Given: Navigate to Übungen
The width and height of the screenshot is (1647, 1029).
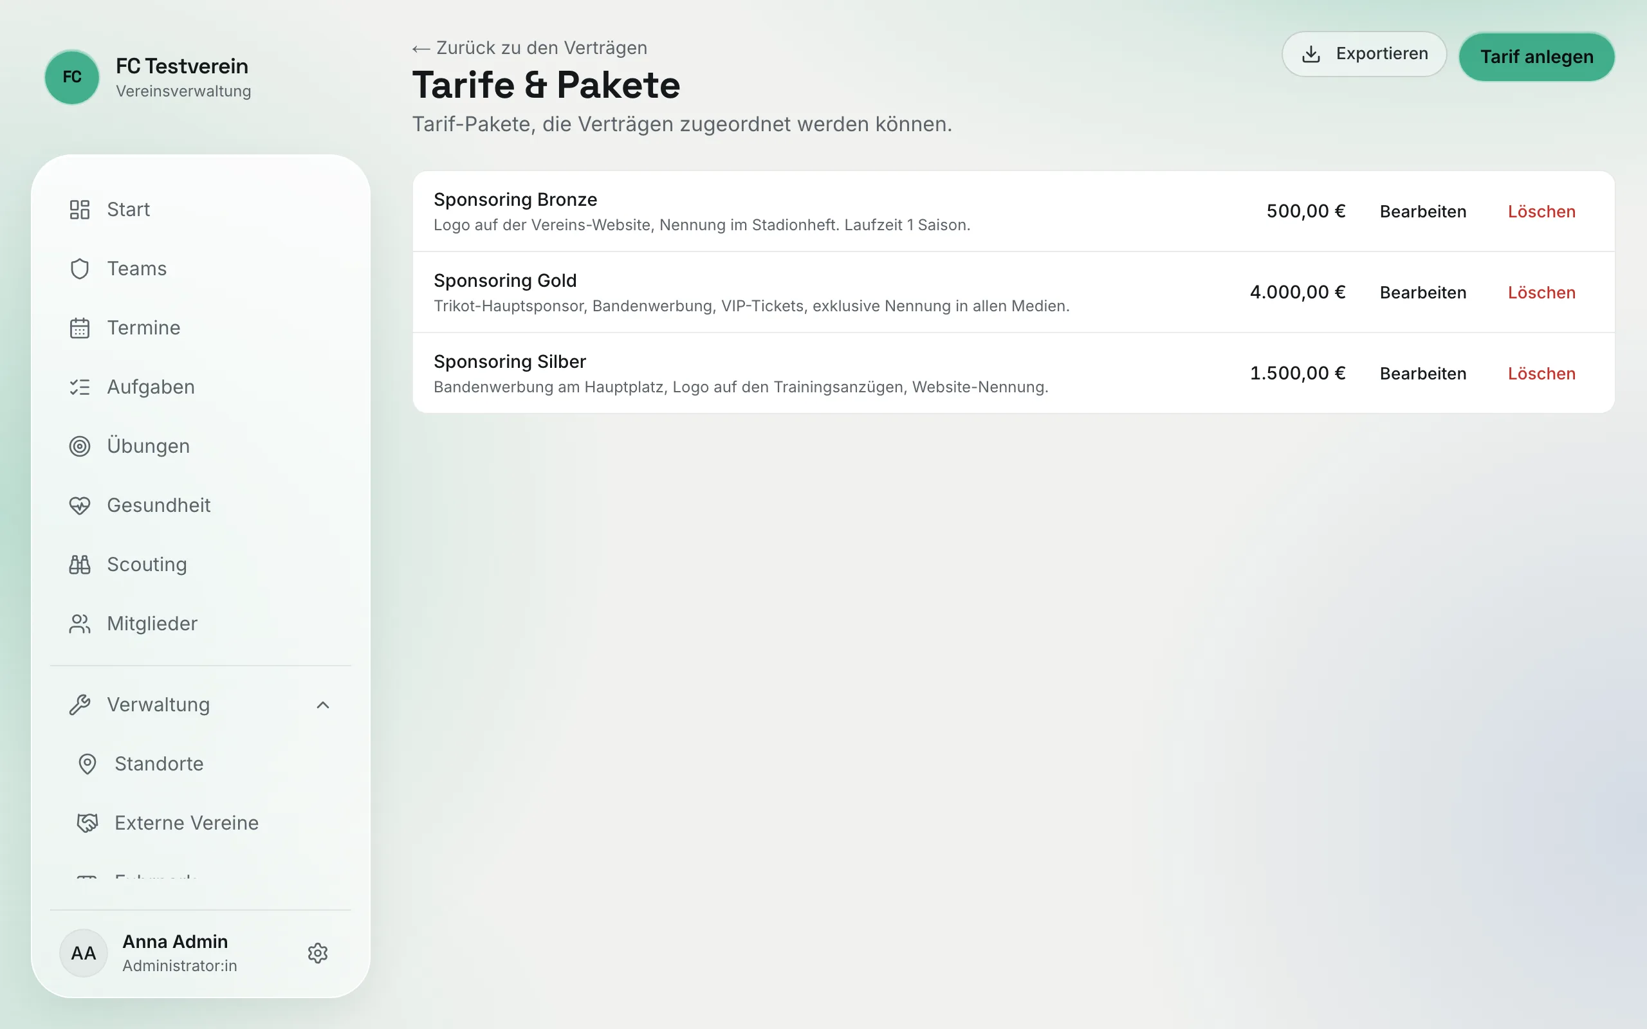Looking at the screenshot, I should 201,446.
